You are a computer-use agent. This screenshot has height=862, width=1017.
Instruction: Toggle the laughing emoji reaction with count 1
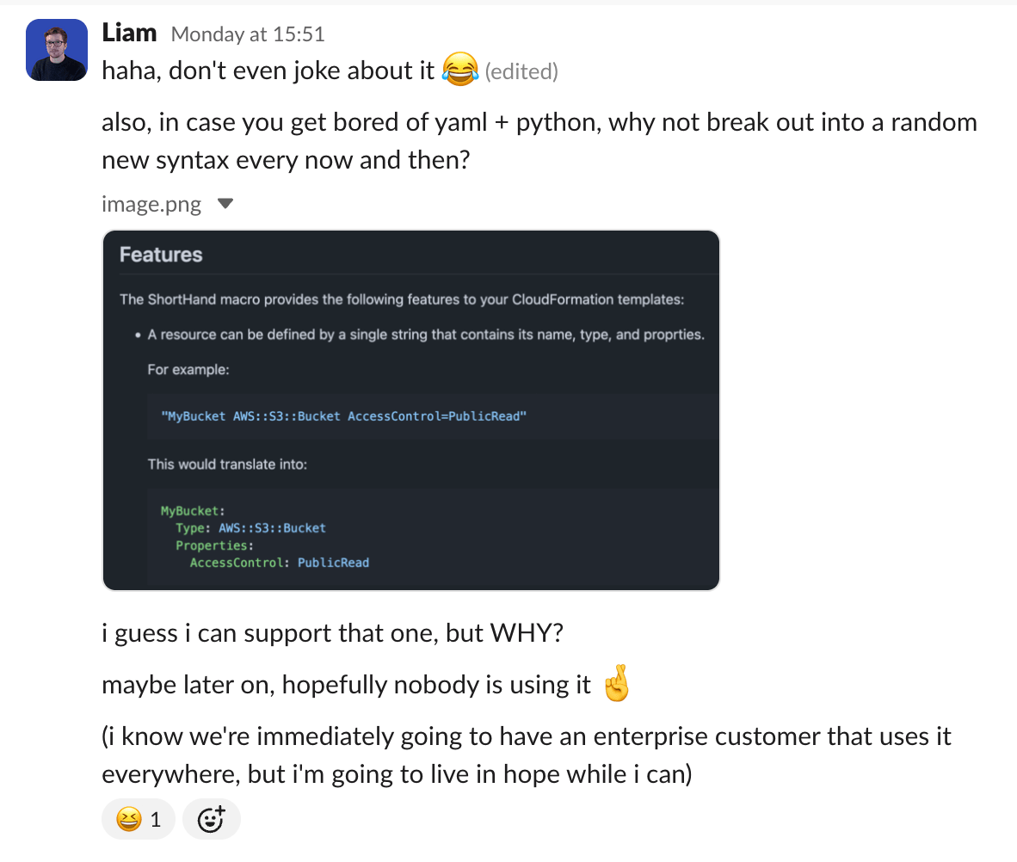[x=139, y=820]
